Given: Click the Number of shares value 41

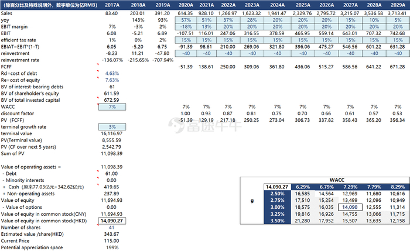Looking at the screenshot, I should 112,228.
